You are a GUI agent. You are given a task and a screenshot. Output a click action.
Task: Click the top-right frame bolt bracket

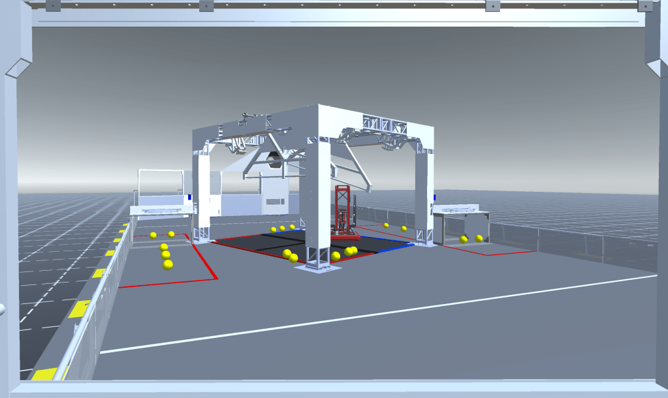click(x=644, y=6)
